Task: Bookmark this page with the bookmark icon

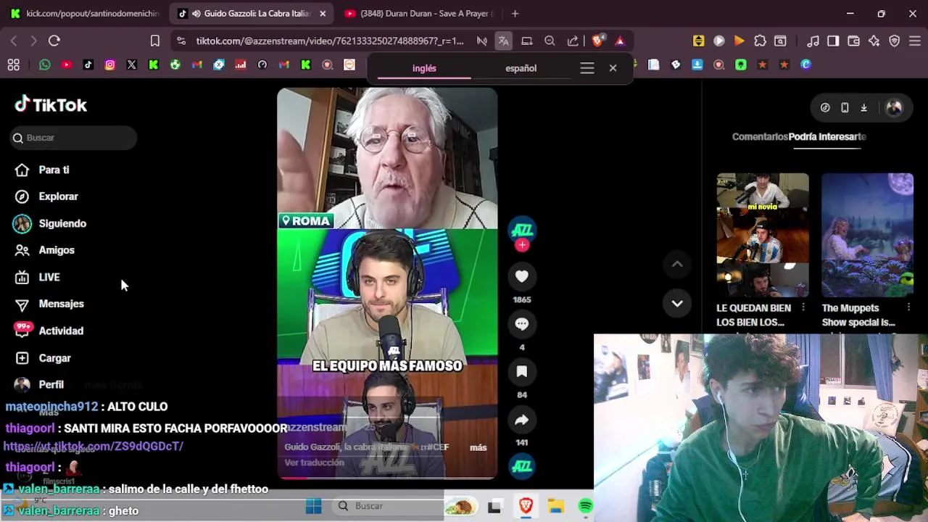Action: (154, 41)
